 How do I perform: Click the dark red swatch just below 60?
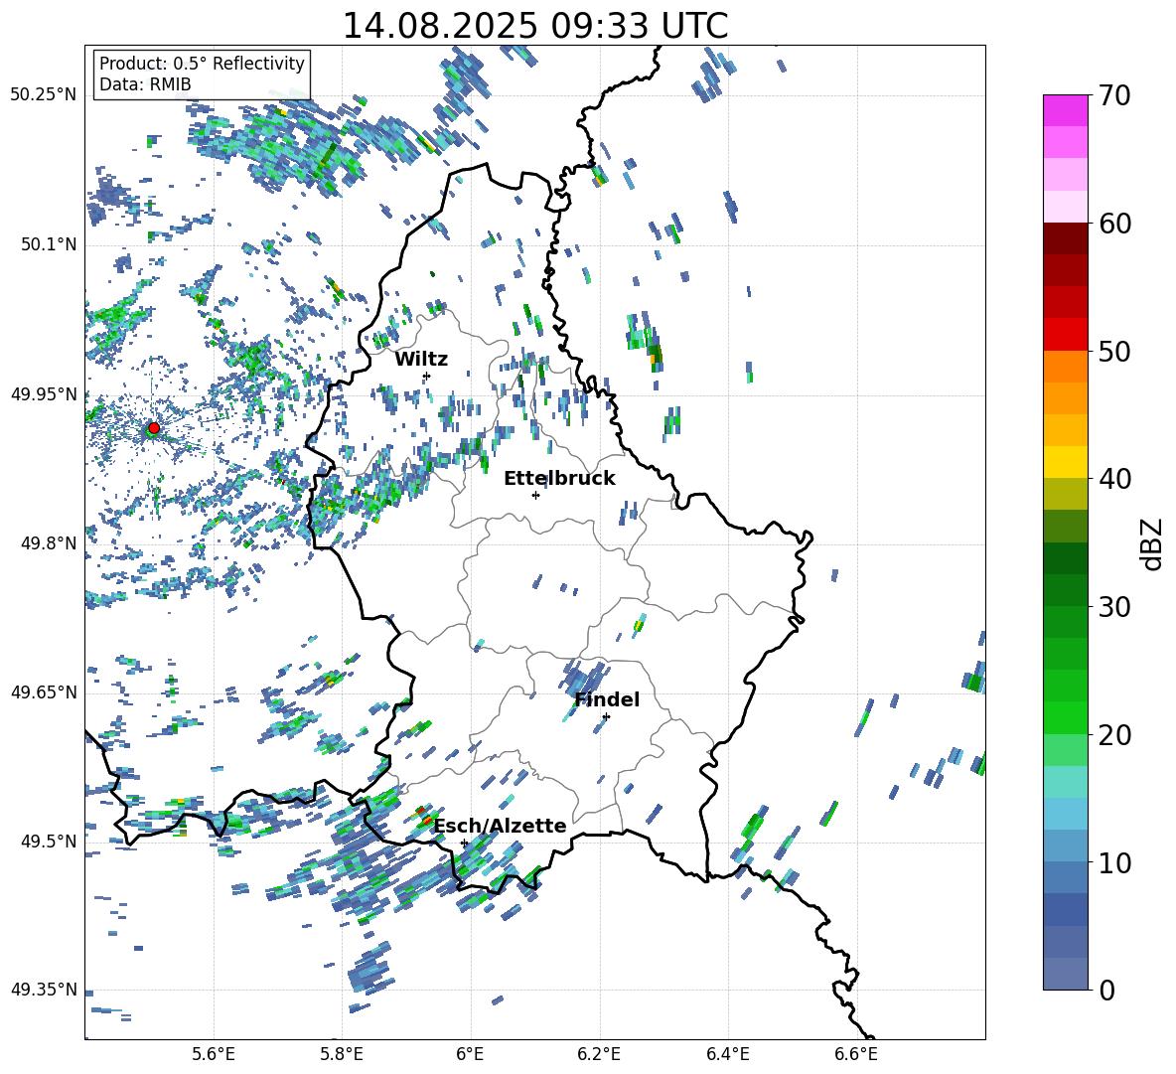pyautogui.click(x=1066, y=238)
